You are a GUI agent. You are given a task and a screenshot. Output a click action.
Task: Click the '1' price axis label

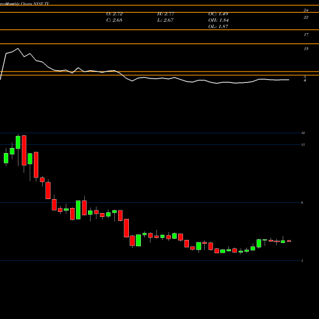(302, 261)
